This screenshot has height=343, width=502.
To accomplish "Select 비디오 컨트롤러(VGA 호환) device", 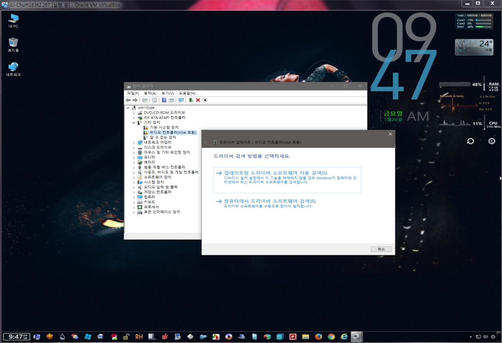I will pos(173,132).
